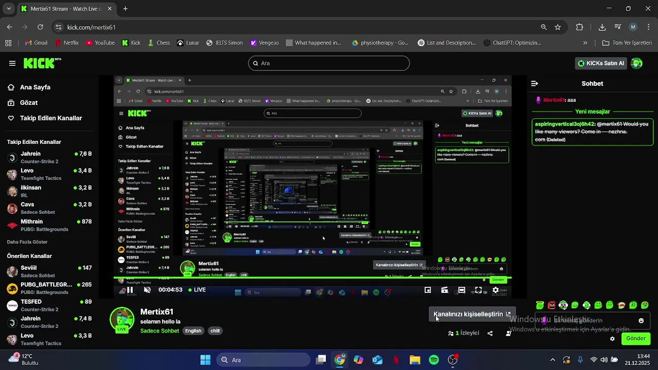658x370 pixels.
Task: Expand hidden bookmarks chevron
Action: click(x=585, y=43)
